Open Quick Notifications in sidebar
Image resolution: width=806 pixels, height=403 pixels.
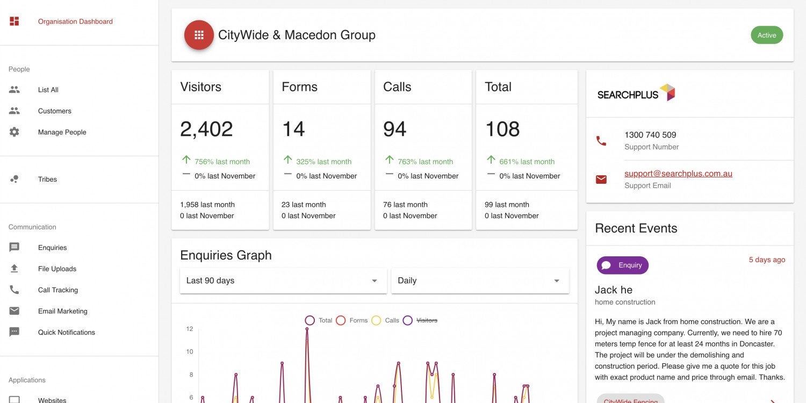click(66, 332)
